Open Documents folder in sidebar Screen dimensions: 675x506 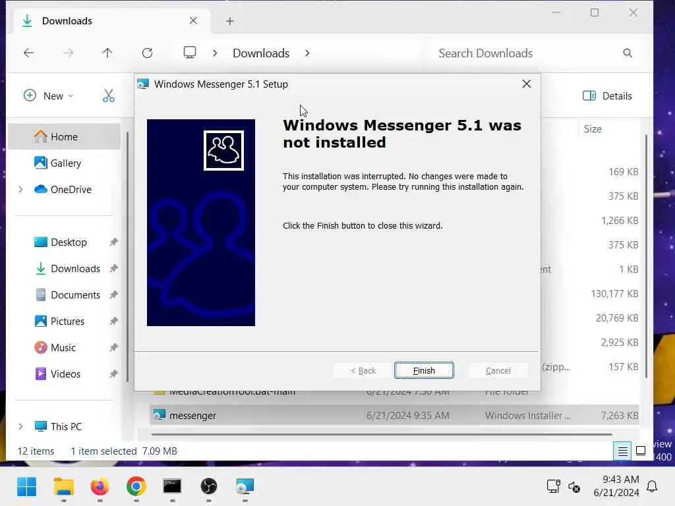(75, 295)
